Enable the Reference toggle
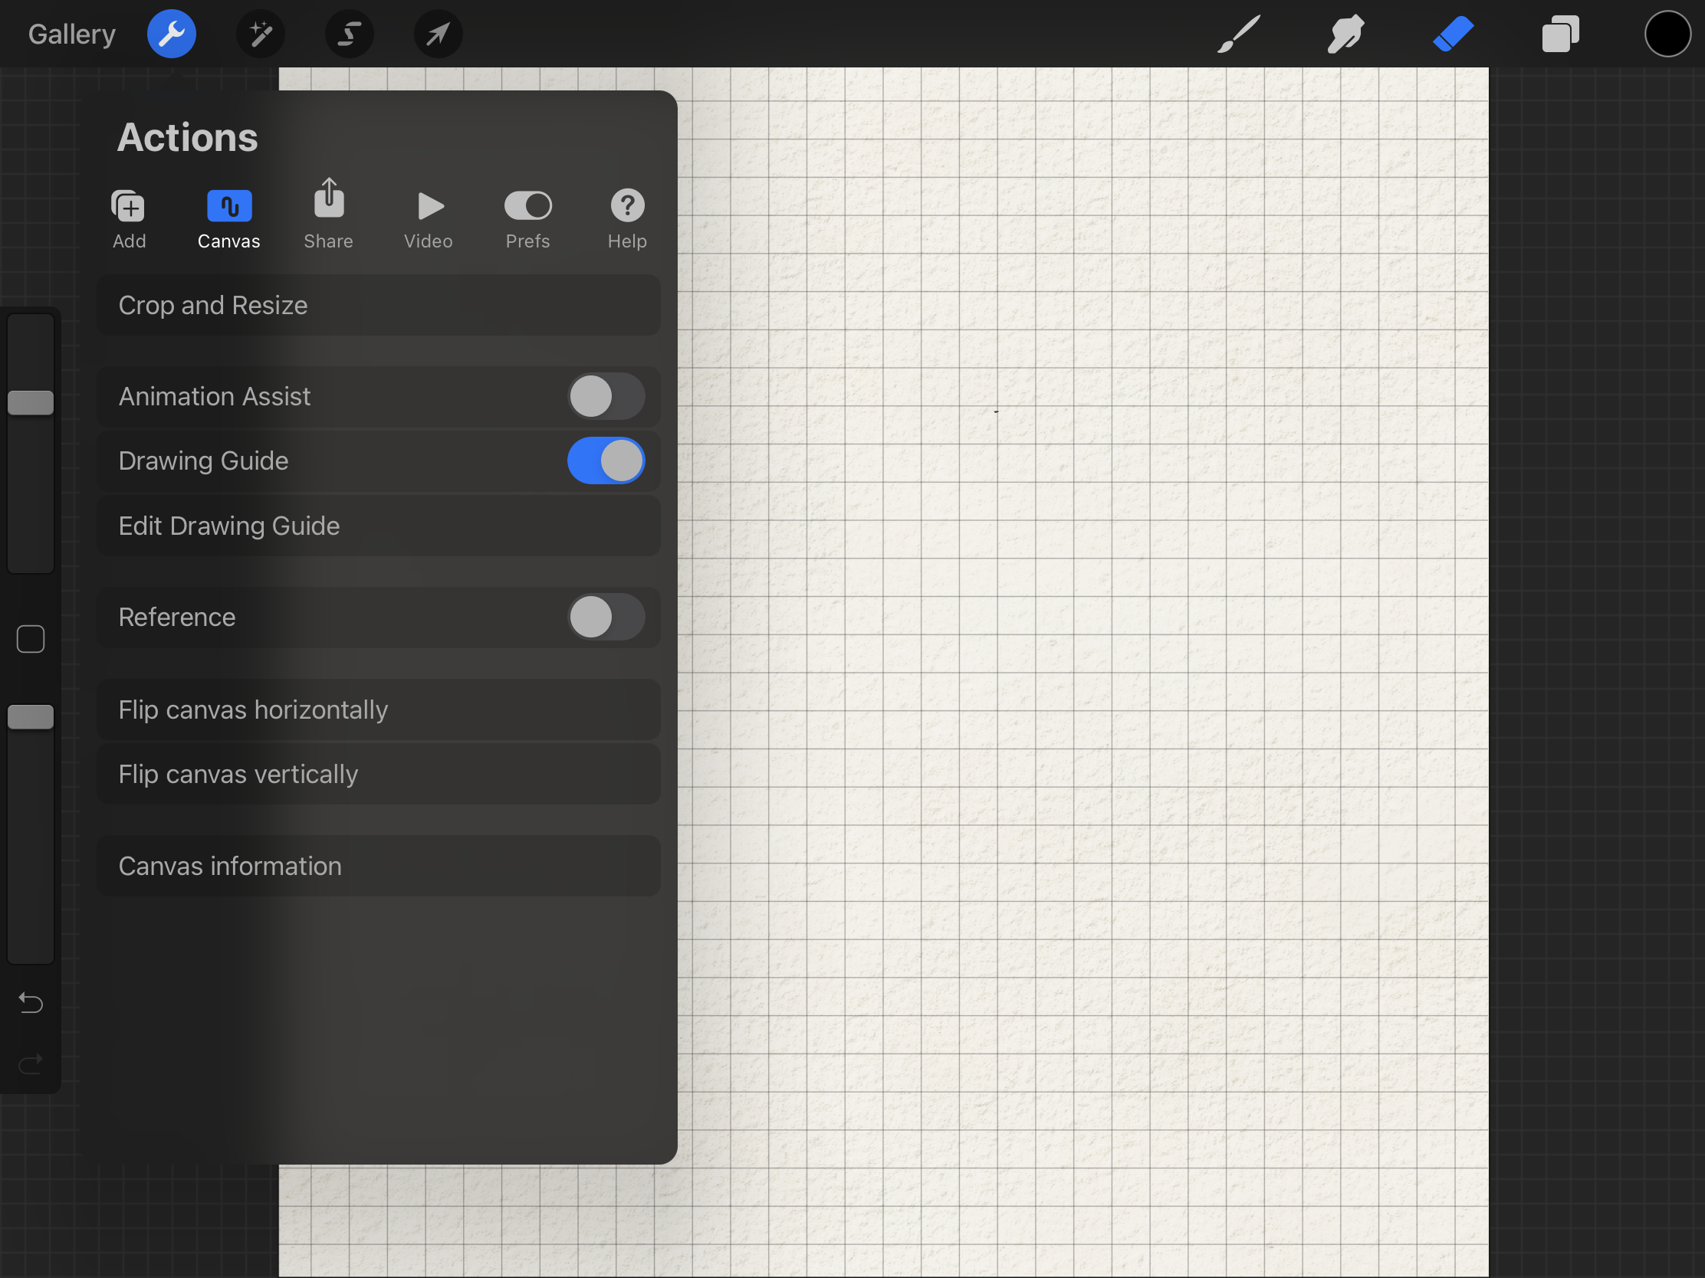1705x1278 pixels. pos(606,617)
